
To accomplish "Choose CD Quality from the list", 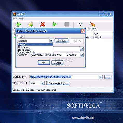I will pyautogui.click(x=35, y=47).
